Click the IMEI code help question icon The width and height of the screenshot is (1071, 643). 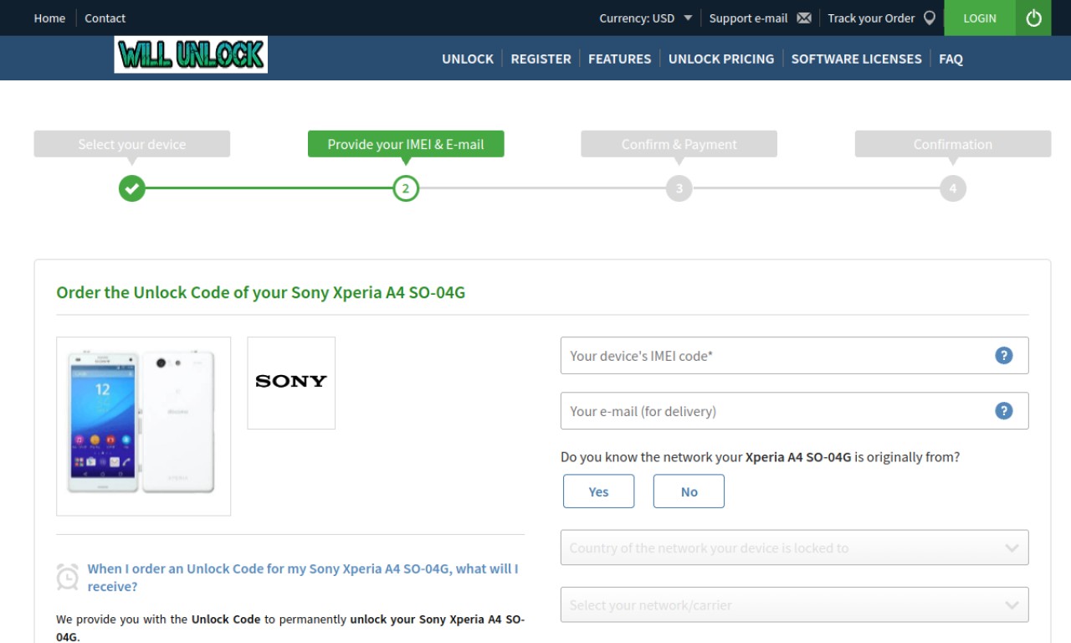(x=1004, y=356)
